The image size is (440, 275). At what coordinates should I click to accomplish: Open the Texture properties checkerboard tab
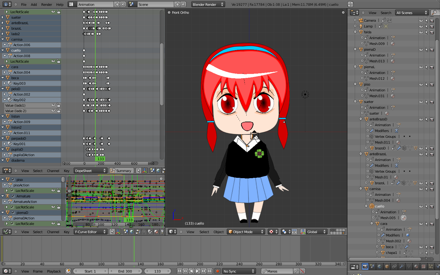coord(424,266)
